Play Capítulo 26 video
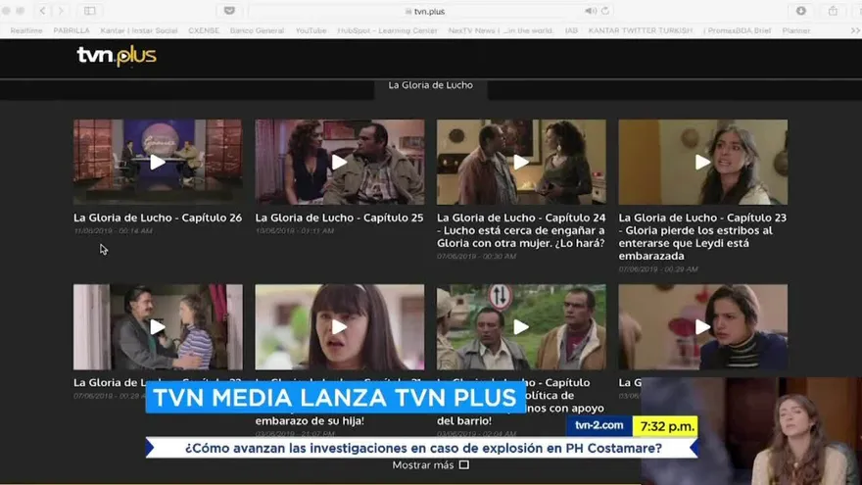Image resolution: width=862 pixels, height=485 pixels. [x=158, y=163]
